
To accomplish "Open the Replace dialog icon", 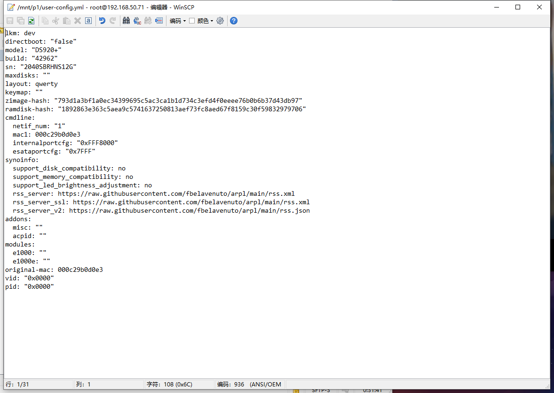I will point(137,21).
